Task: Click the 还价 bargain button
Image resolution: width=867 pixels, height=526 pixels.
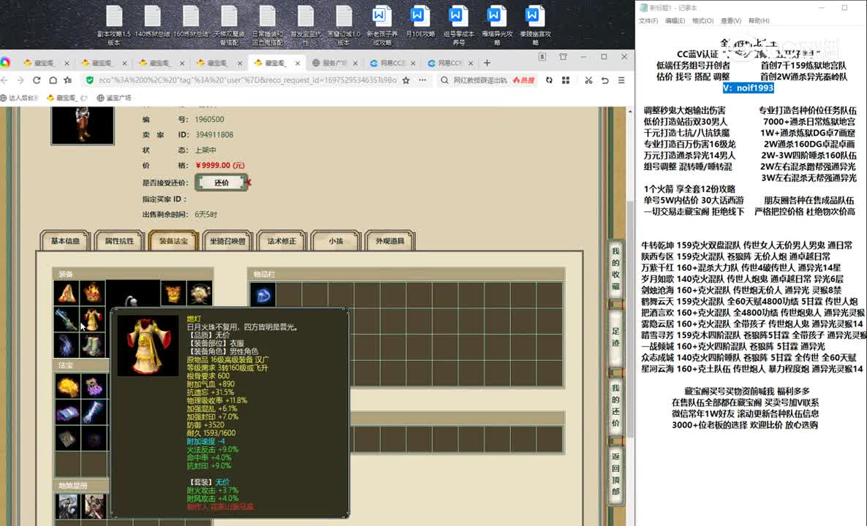Action: (x=222, y=183)
